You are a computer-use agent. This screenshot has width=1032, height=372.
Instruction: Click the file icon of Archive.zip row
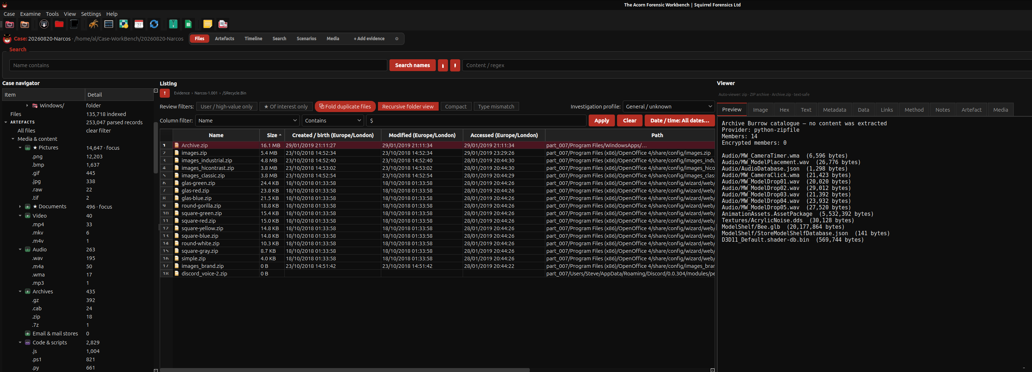(176, 145)
